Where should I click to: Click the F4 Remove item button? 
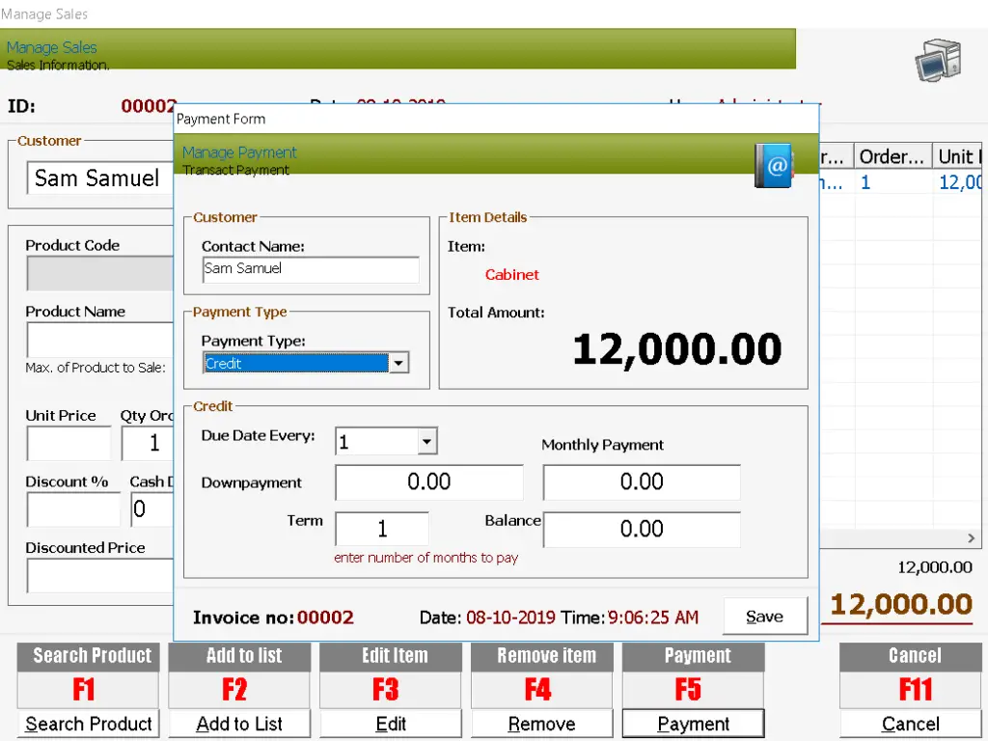pyautogui.click(x=541, y=689)
